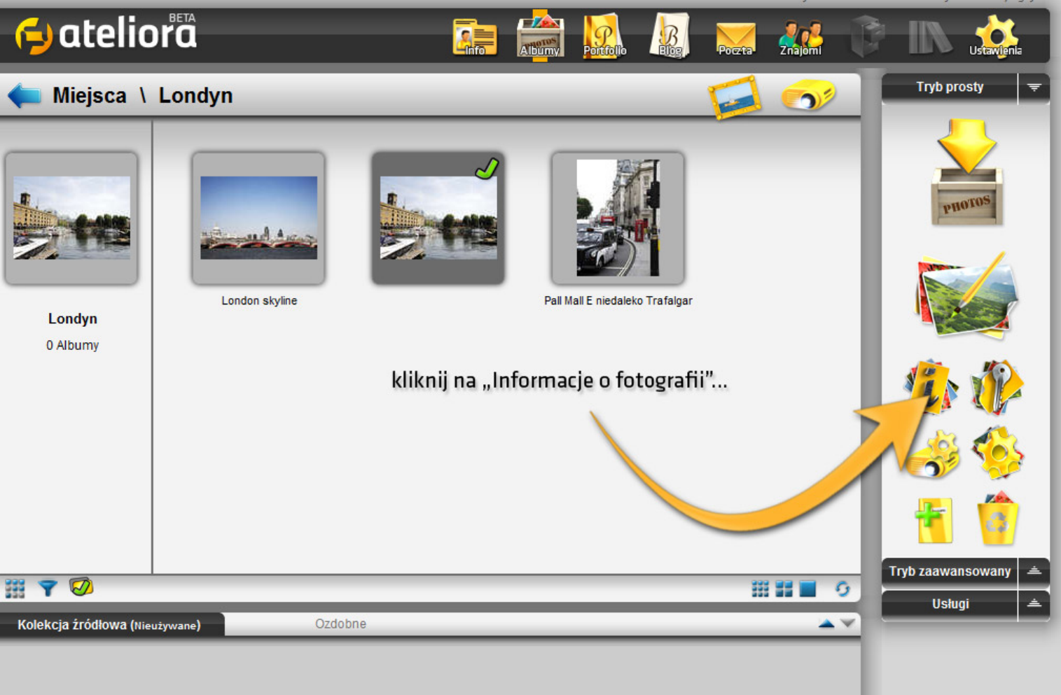This screenshot has width=1061, height=695.
Task: Click the ateliora logo
Action: tap(106, 34)
